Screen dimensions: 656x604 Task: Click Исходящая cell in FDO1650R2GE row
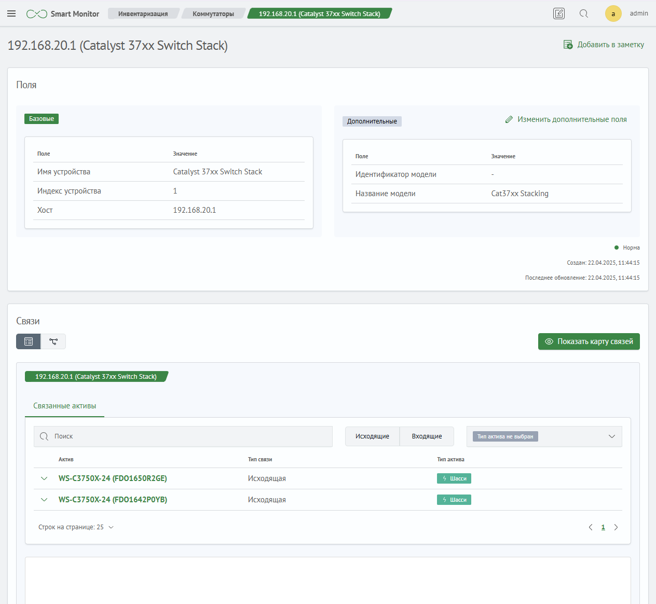pos(267,478)
